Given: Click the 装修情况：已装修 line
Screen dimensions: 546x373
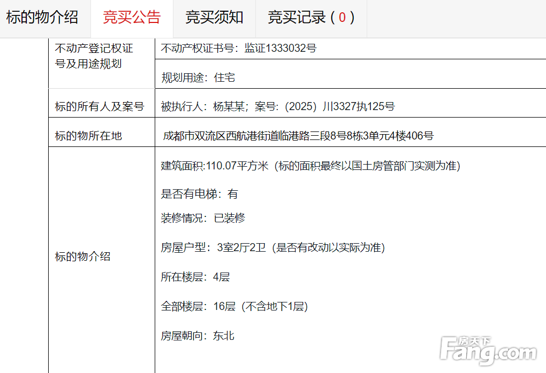Looking at the screenshot, I should tap(203, 218).
